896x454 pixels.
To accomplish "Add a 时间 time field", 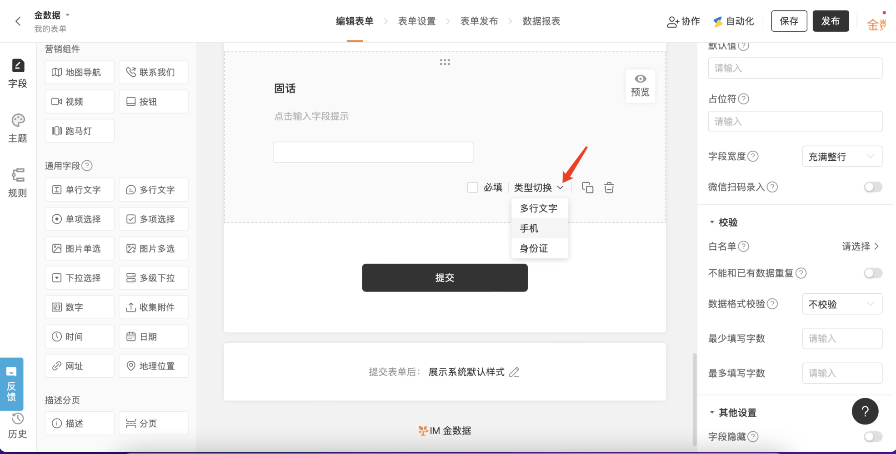I will (x=80, y=336).
